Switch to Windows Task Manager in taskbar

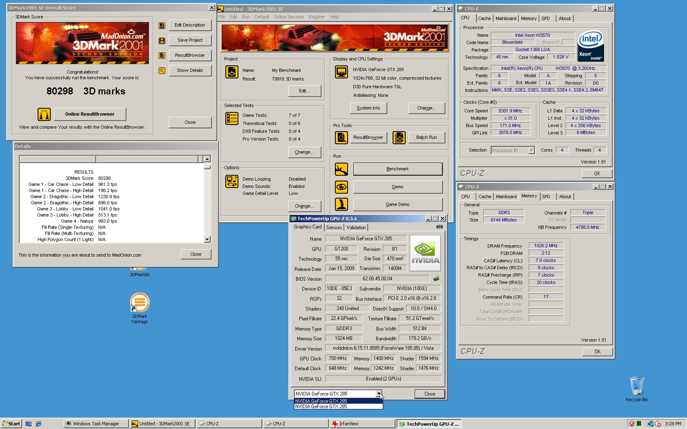point(96,424)
